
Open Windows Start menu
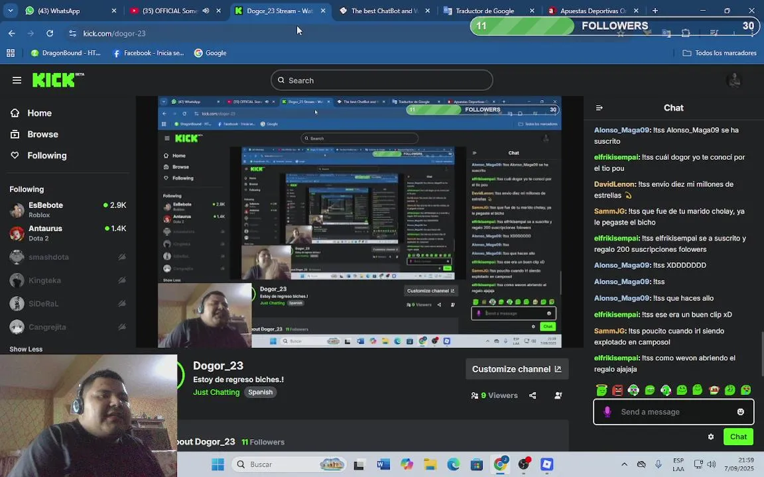coord(218,464)
